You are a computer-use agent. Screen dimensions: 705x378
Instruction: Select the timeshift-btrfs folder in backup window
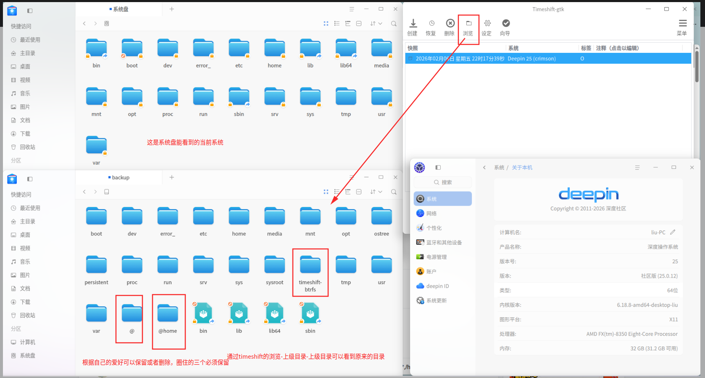[x=310, y=273]
